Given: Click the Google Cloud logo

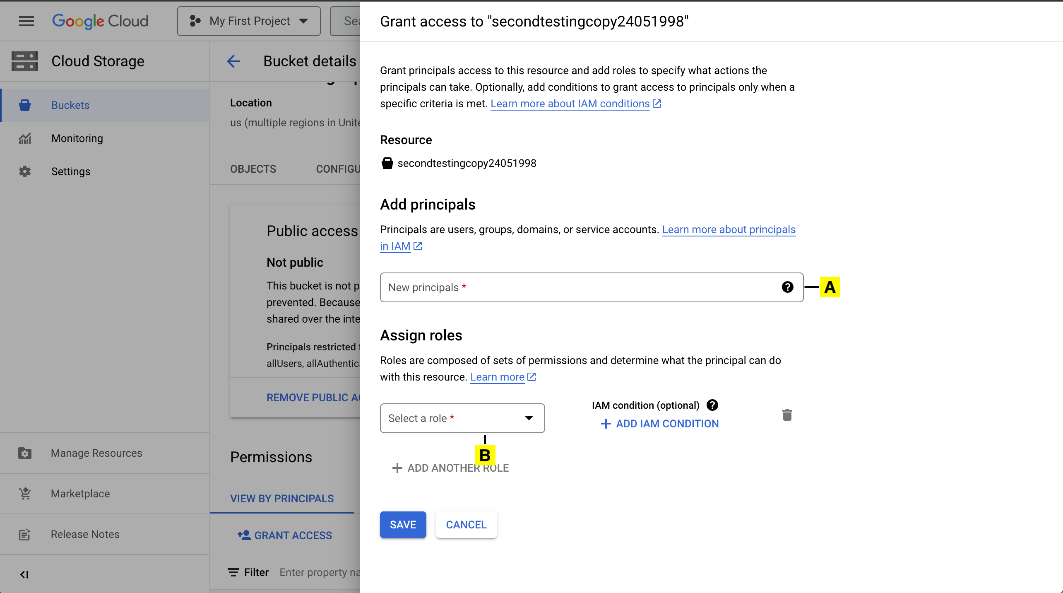Looking at the screenshot, I should coord(100,21).
